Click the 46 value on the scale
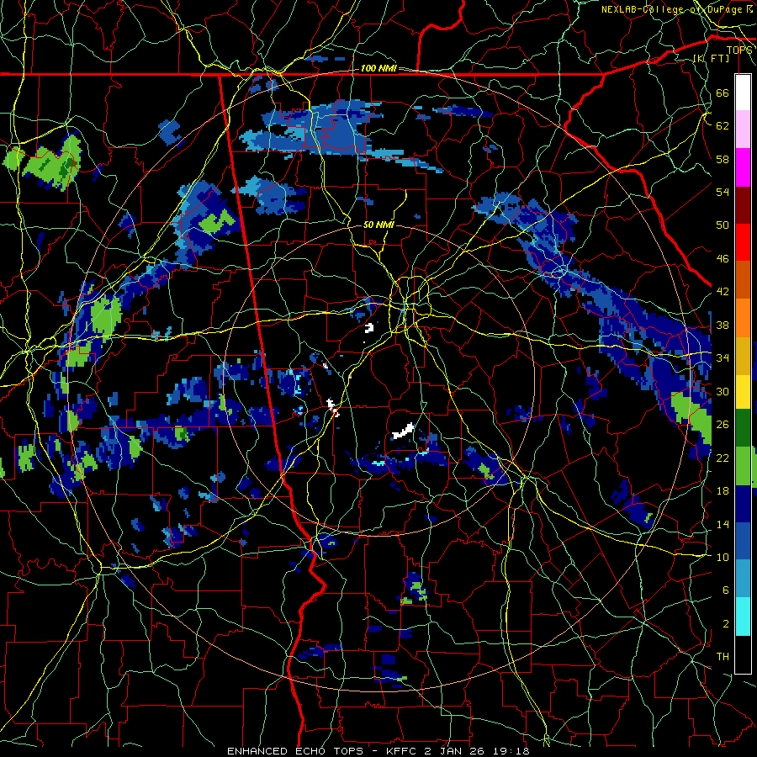 point(723,259)
